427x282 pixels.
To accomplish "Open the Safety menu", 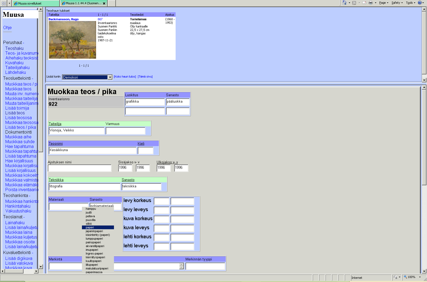I will click(x=397, y=3).
